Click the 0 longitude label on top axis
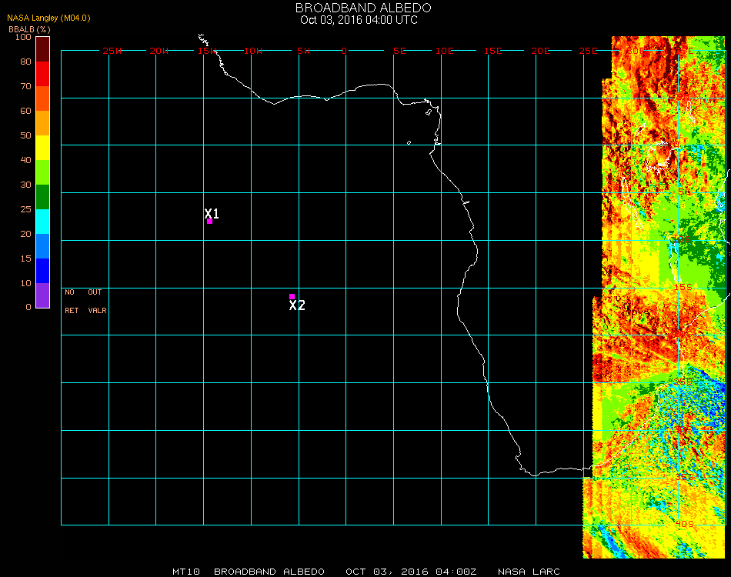This screenshot has height=577, width=731. point(344,51)
